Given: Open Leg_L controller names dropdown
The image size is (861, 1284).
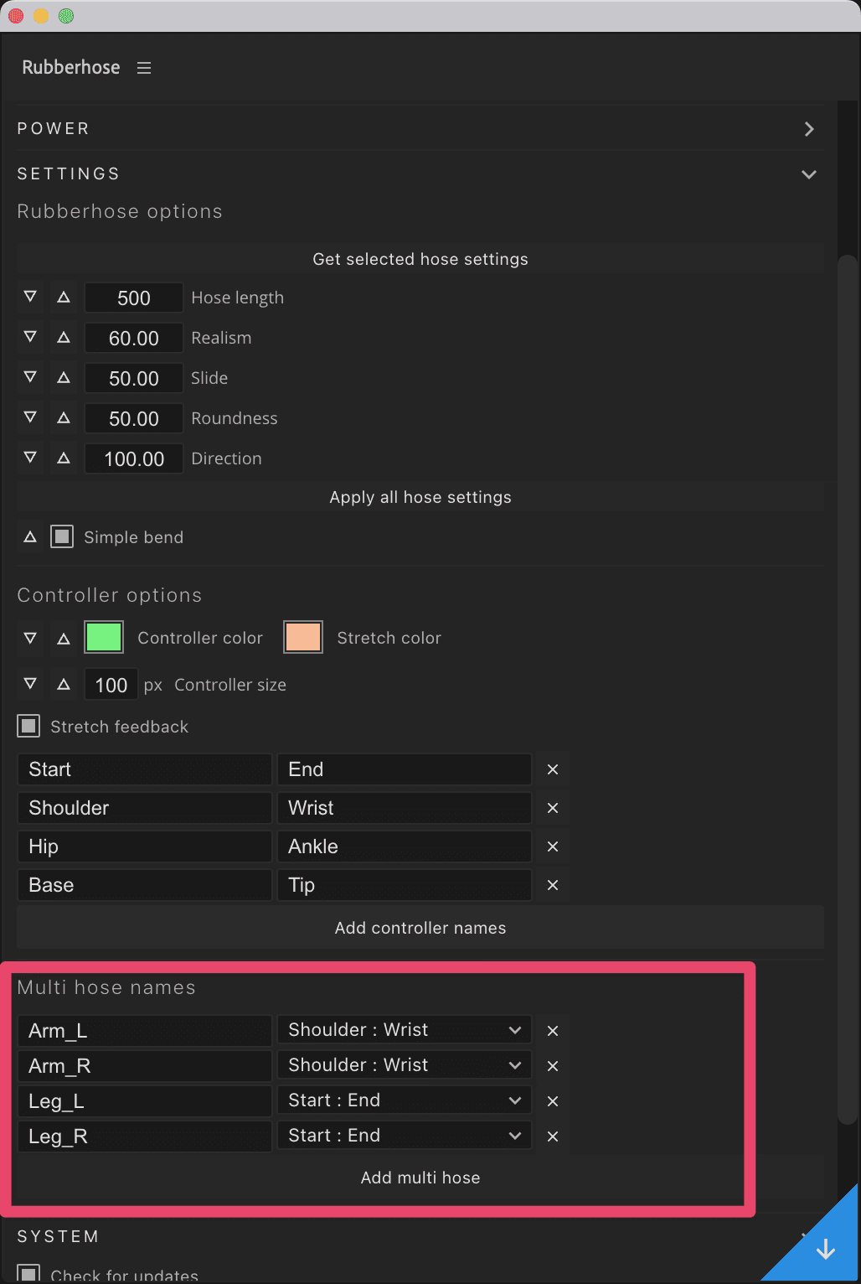Looking at the screenshot, I should (x=405, y=1100).
